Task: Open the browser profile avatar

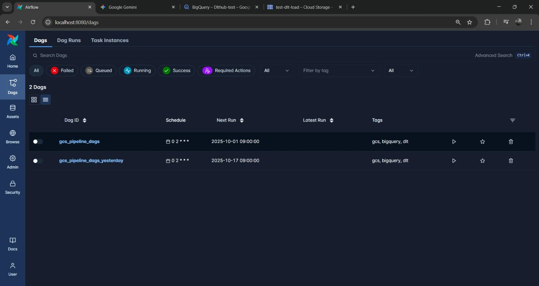Action: click(518, 22)
